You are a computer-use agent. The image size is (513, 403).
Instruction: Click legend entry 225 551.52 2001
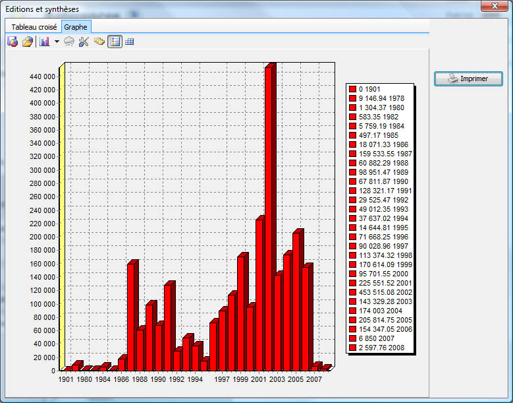pos(381,283)
